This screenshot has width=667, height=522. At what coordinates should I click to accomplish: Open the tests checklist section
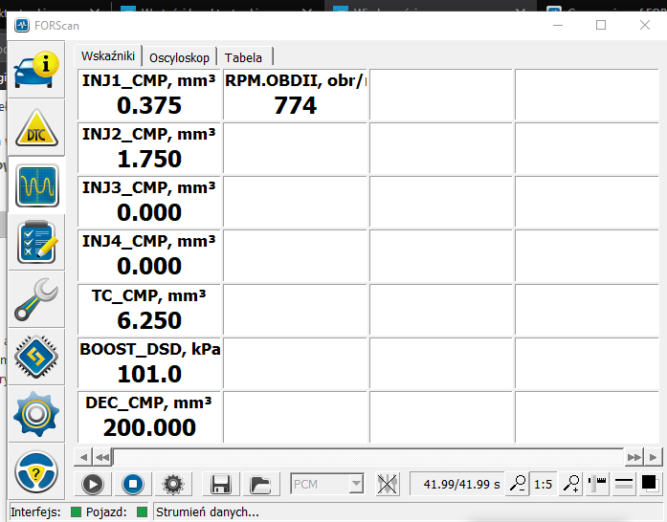click(x=36, y=242)
